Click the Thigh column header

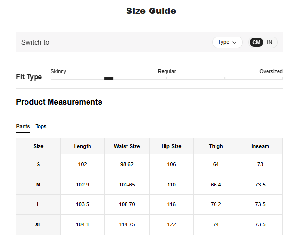216,146
